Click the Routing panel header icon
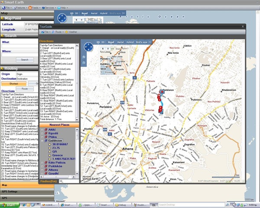260x208 pixels. (x=2, y=68)
